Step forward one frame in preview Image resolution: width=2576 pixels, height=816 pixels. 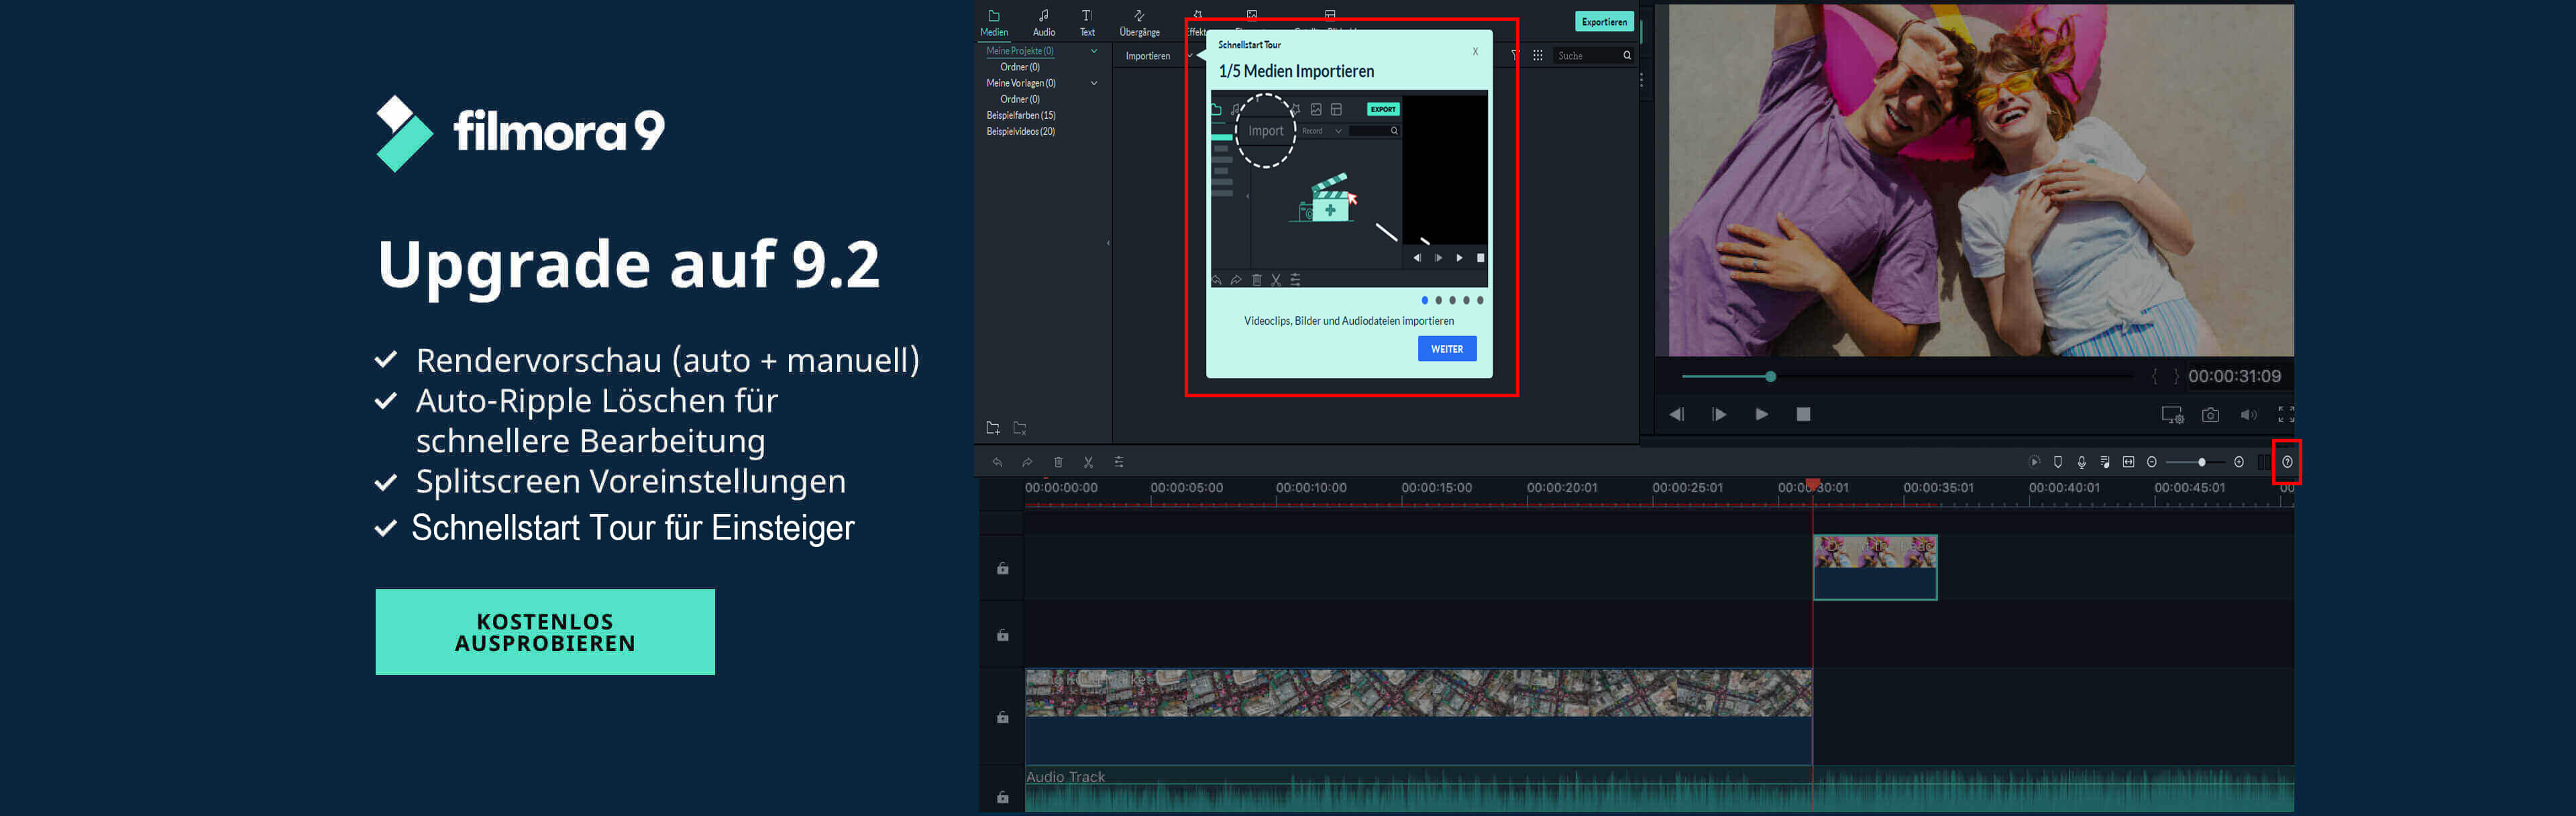1718,414
